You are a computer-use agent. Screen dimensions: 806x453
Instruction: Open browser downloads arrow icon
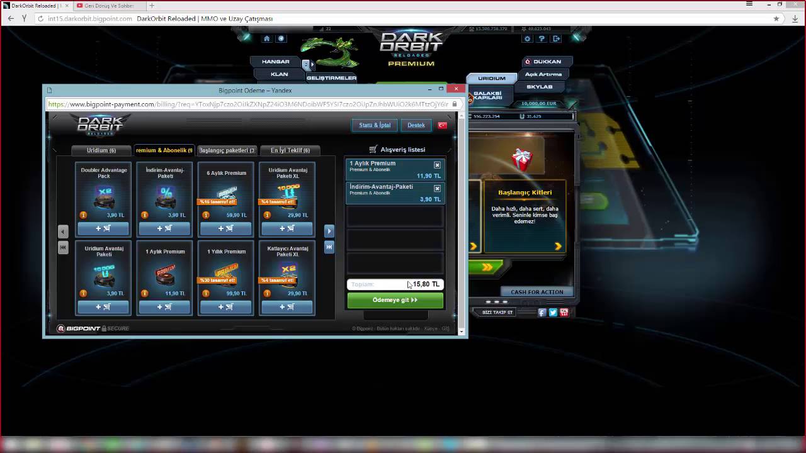pyautogui.click(x=795, y=19)
